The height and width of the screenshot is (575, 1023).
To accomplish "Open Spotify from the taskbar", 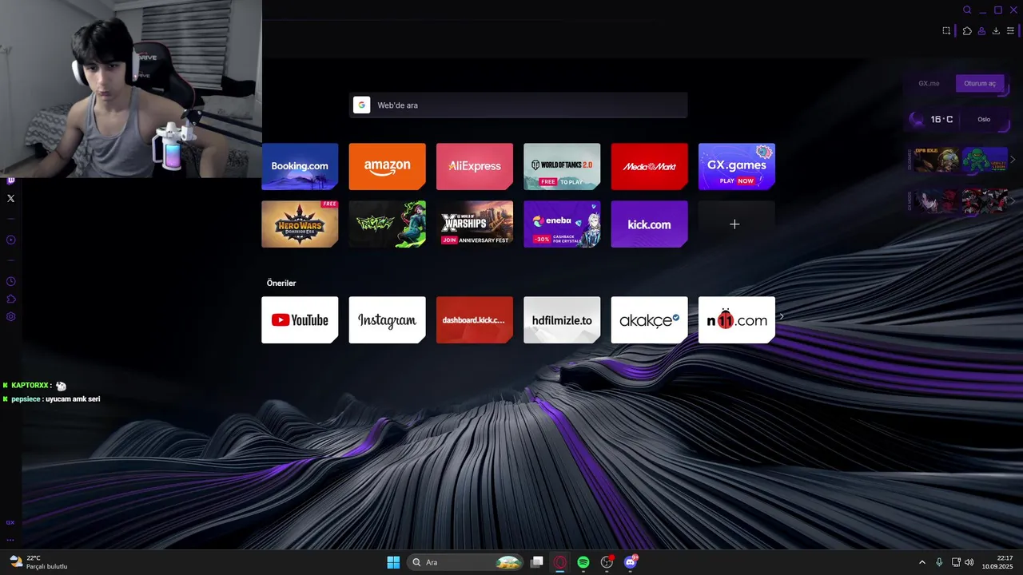I will 583,562.
